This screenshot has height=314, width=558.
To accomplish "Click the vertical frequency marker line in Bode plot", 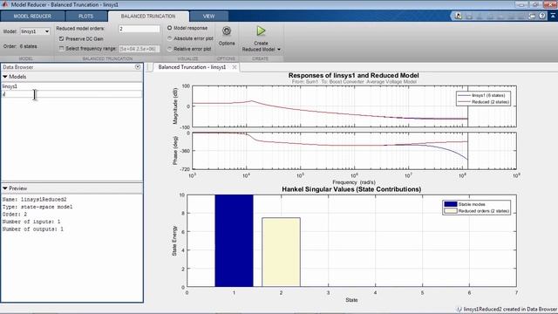I will (x=467, y=127).
